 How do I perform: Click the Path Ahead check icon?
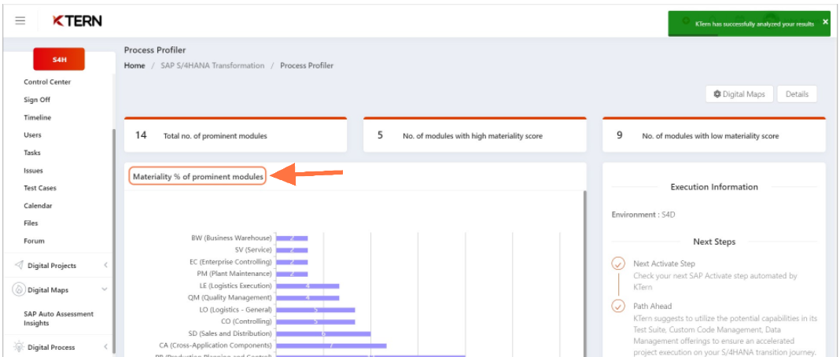point(618,306)
